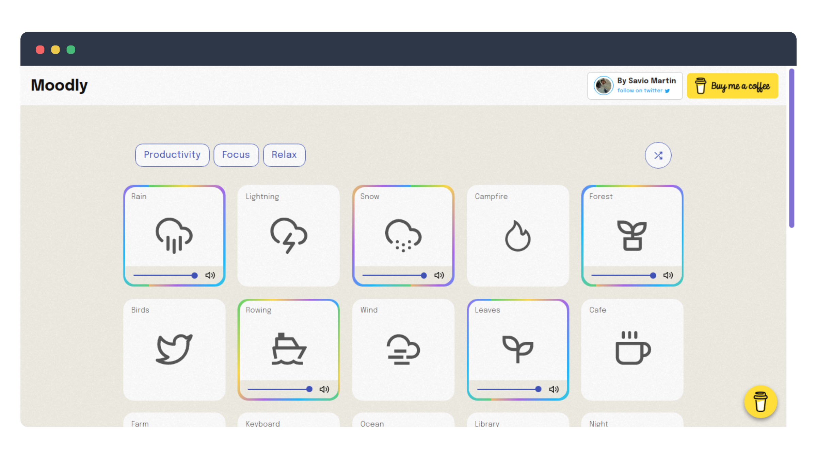Viewport: 817px width, 459px height.
Task: Mute the Leaves volume speaker icon
Action: pos(554,389)
